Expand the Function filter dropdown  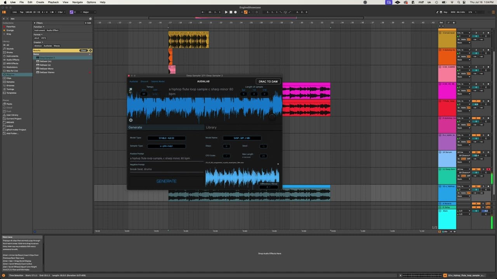coord(38,27)
